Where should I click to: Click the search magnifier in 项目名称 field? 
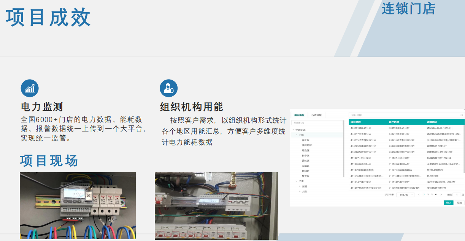point(462,115)
